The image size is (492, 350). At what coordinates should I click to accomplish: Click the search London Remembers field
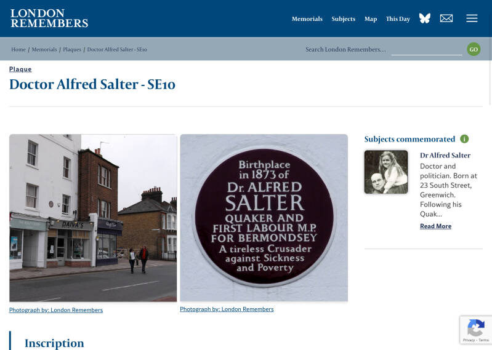point(427,49)
